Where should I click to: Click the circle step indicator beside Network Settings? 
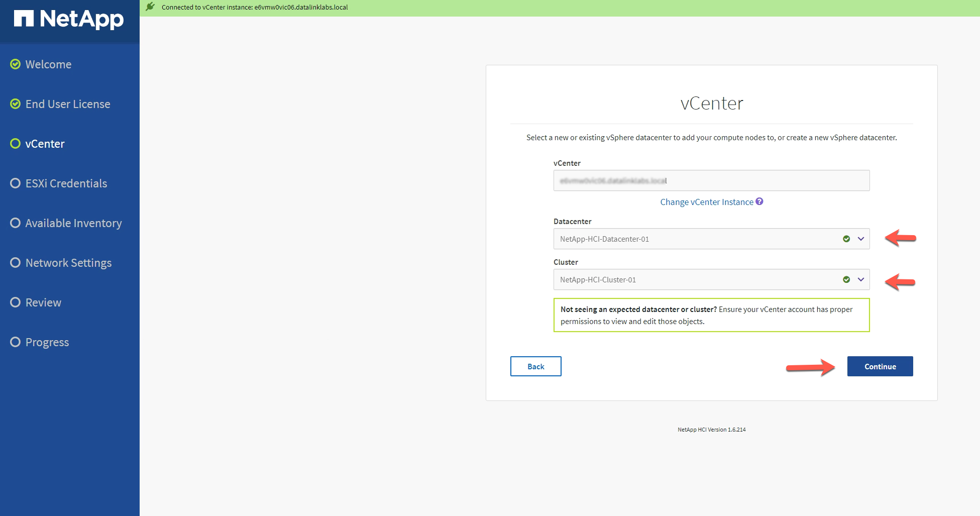coord(16,263)
